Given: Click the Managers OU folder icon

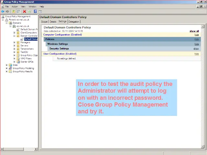Looking at the screenshot, I should click(18, 42).
